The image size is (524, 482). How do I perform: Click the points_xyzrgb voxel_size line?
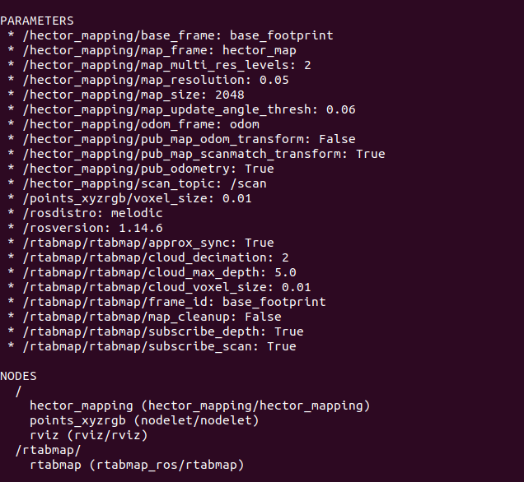(137, 198)
